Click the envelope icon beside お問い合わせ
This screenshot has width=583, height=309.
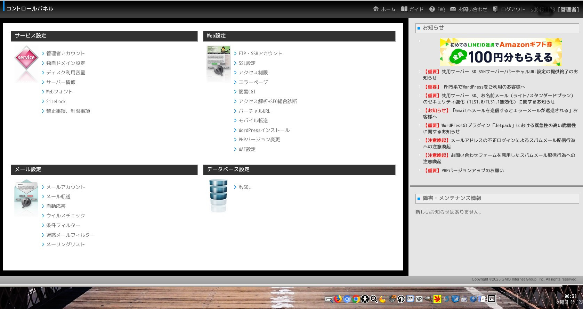coord(453,9)
